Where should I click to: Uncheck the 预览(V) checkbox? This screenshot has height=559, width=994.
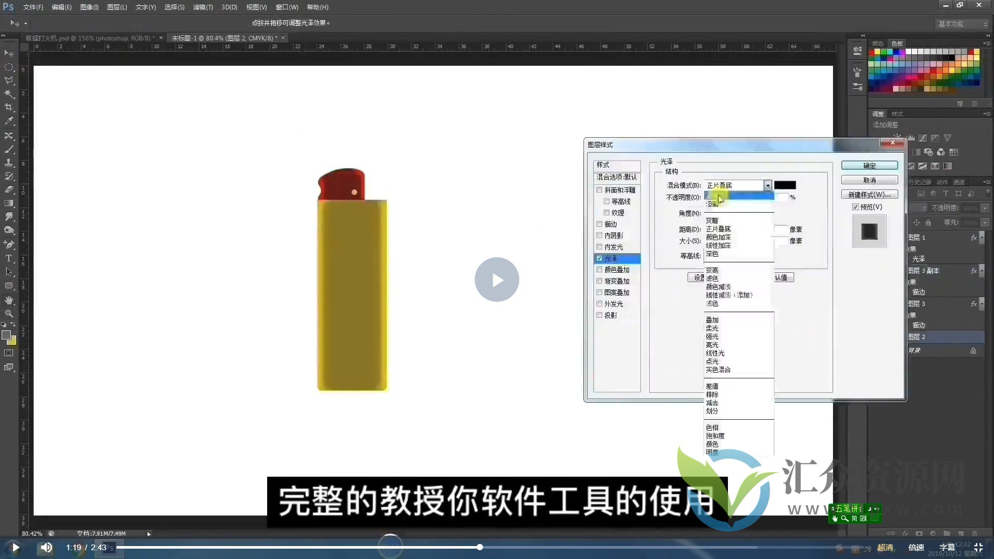pyautogui.click(x=856, y=207)
